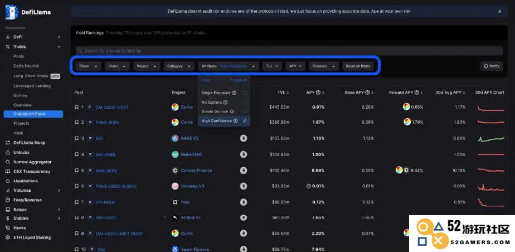Viewport: 515px width, 252px height.
Task: Open the MakerDAO project link
Action: pos(192,154)
